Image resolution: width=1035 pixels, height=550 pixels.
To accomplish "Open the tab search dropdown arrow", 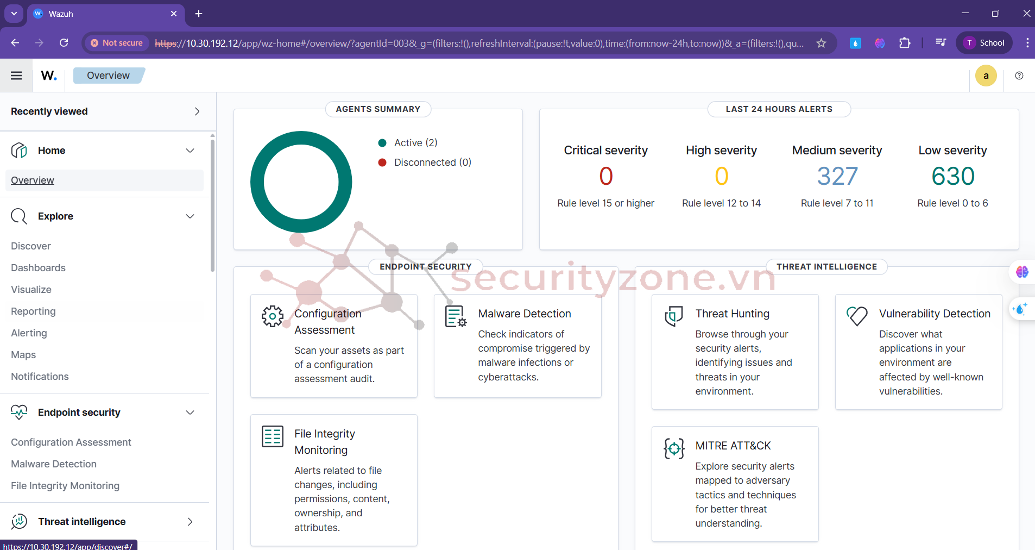I will 14,14.
